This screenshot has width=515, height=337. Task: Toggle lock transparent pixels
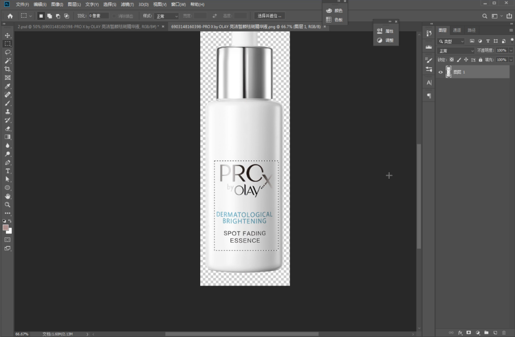point(452,60)
